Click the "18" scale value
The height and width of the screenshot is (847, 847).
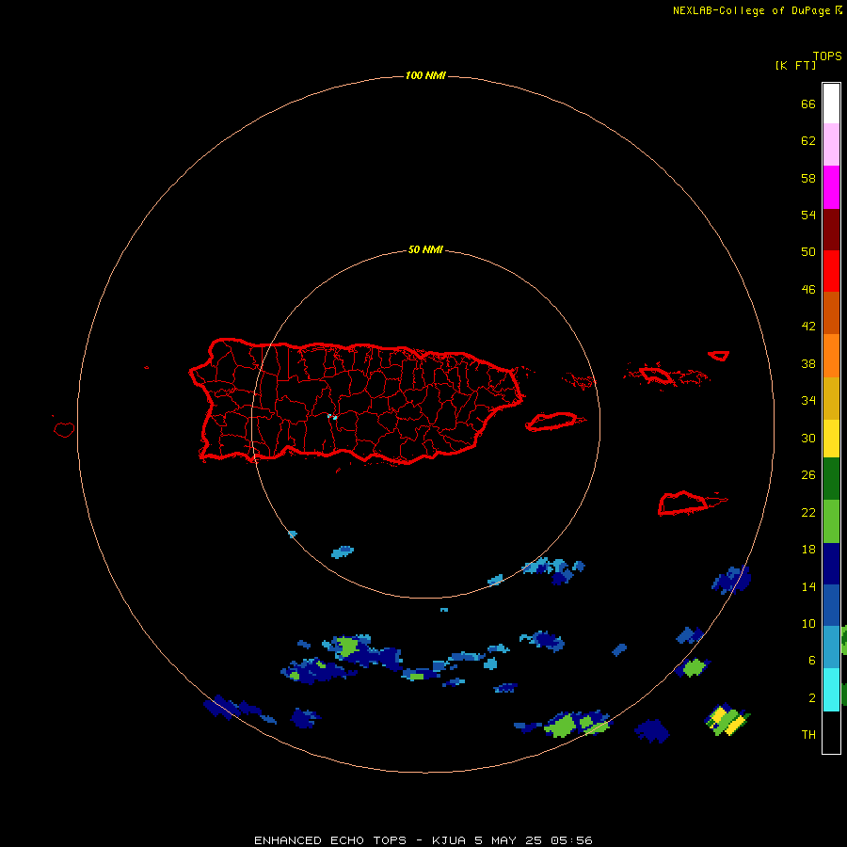coord(808,550)
